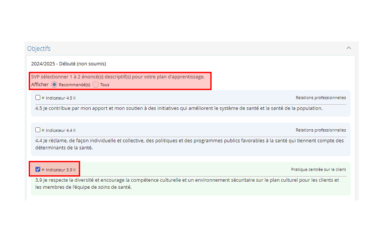Click the 4.5 statement about health system initiatives
Image resolution: width=383 pixels, height=235 pixels.
179,108
